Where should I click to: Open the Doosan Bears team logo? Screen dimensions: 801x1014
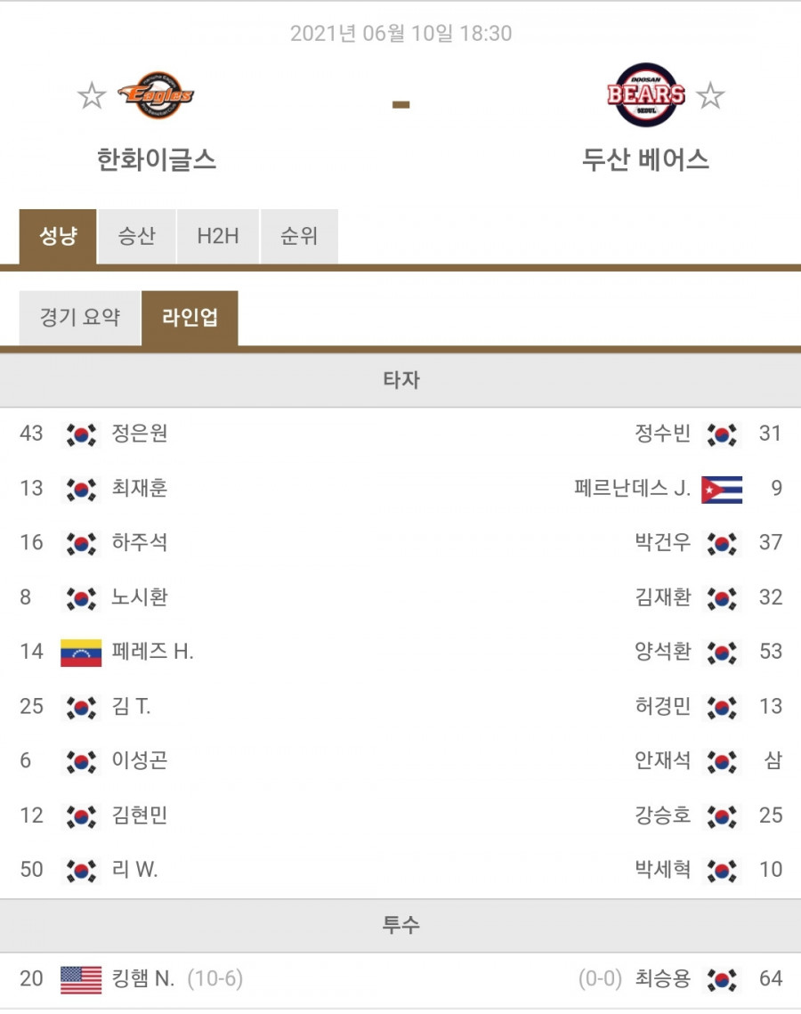tap(646, 94)
